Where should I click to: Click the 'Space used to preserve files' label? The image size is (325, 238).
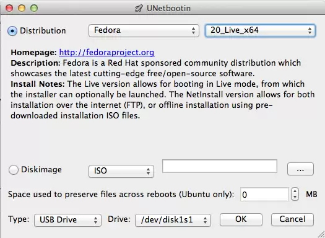point(121,195)
